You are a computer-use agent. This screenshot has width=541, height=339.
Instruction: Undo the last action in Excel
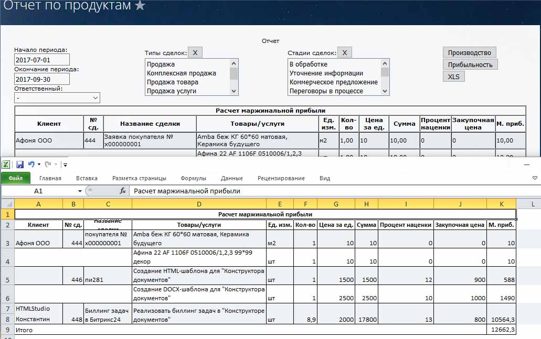(31, 165)
